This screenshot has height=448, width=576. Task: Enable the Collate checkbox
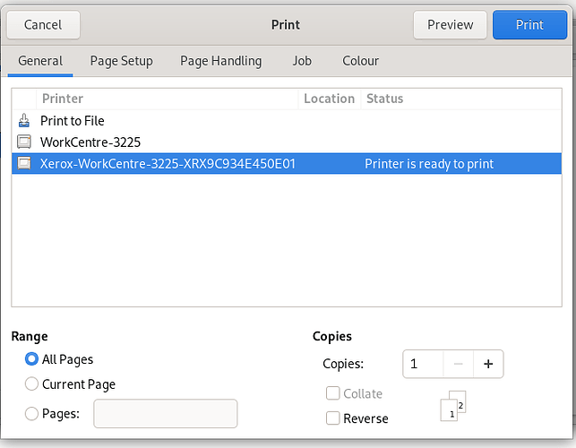(333, 393)
